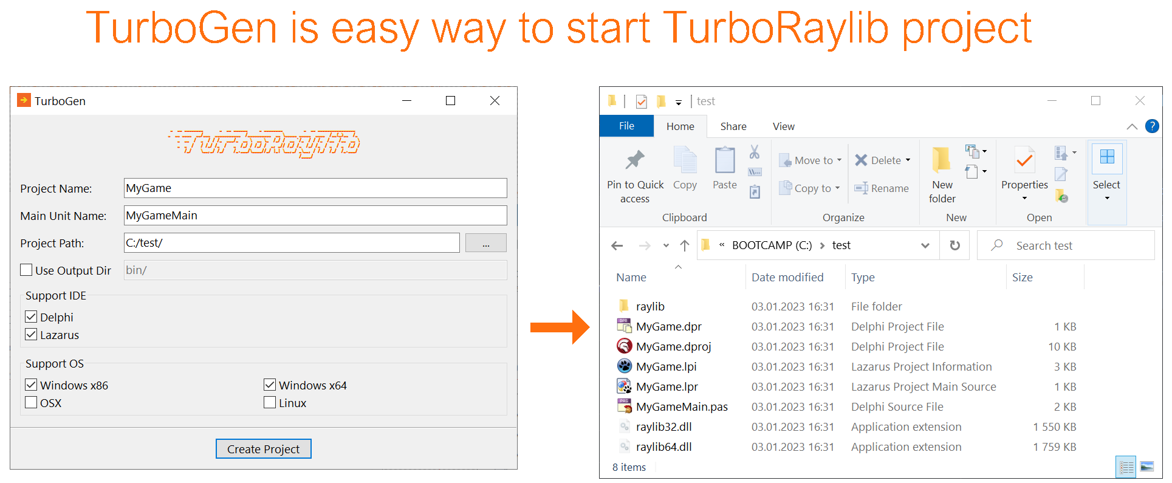The height and width of the screenshot is (483, 1172).
Task: Sort by the Type column header
Action: click(x=863, y=277)
